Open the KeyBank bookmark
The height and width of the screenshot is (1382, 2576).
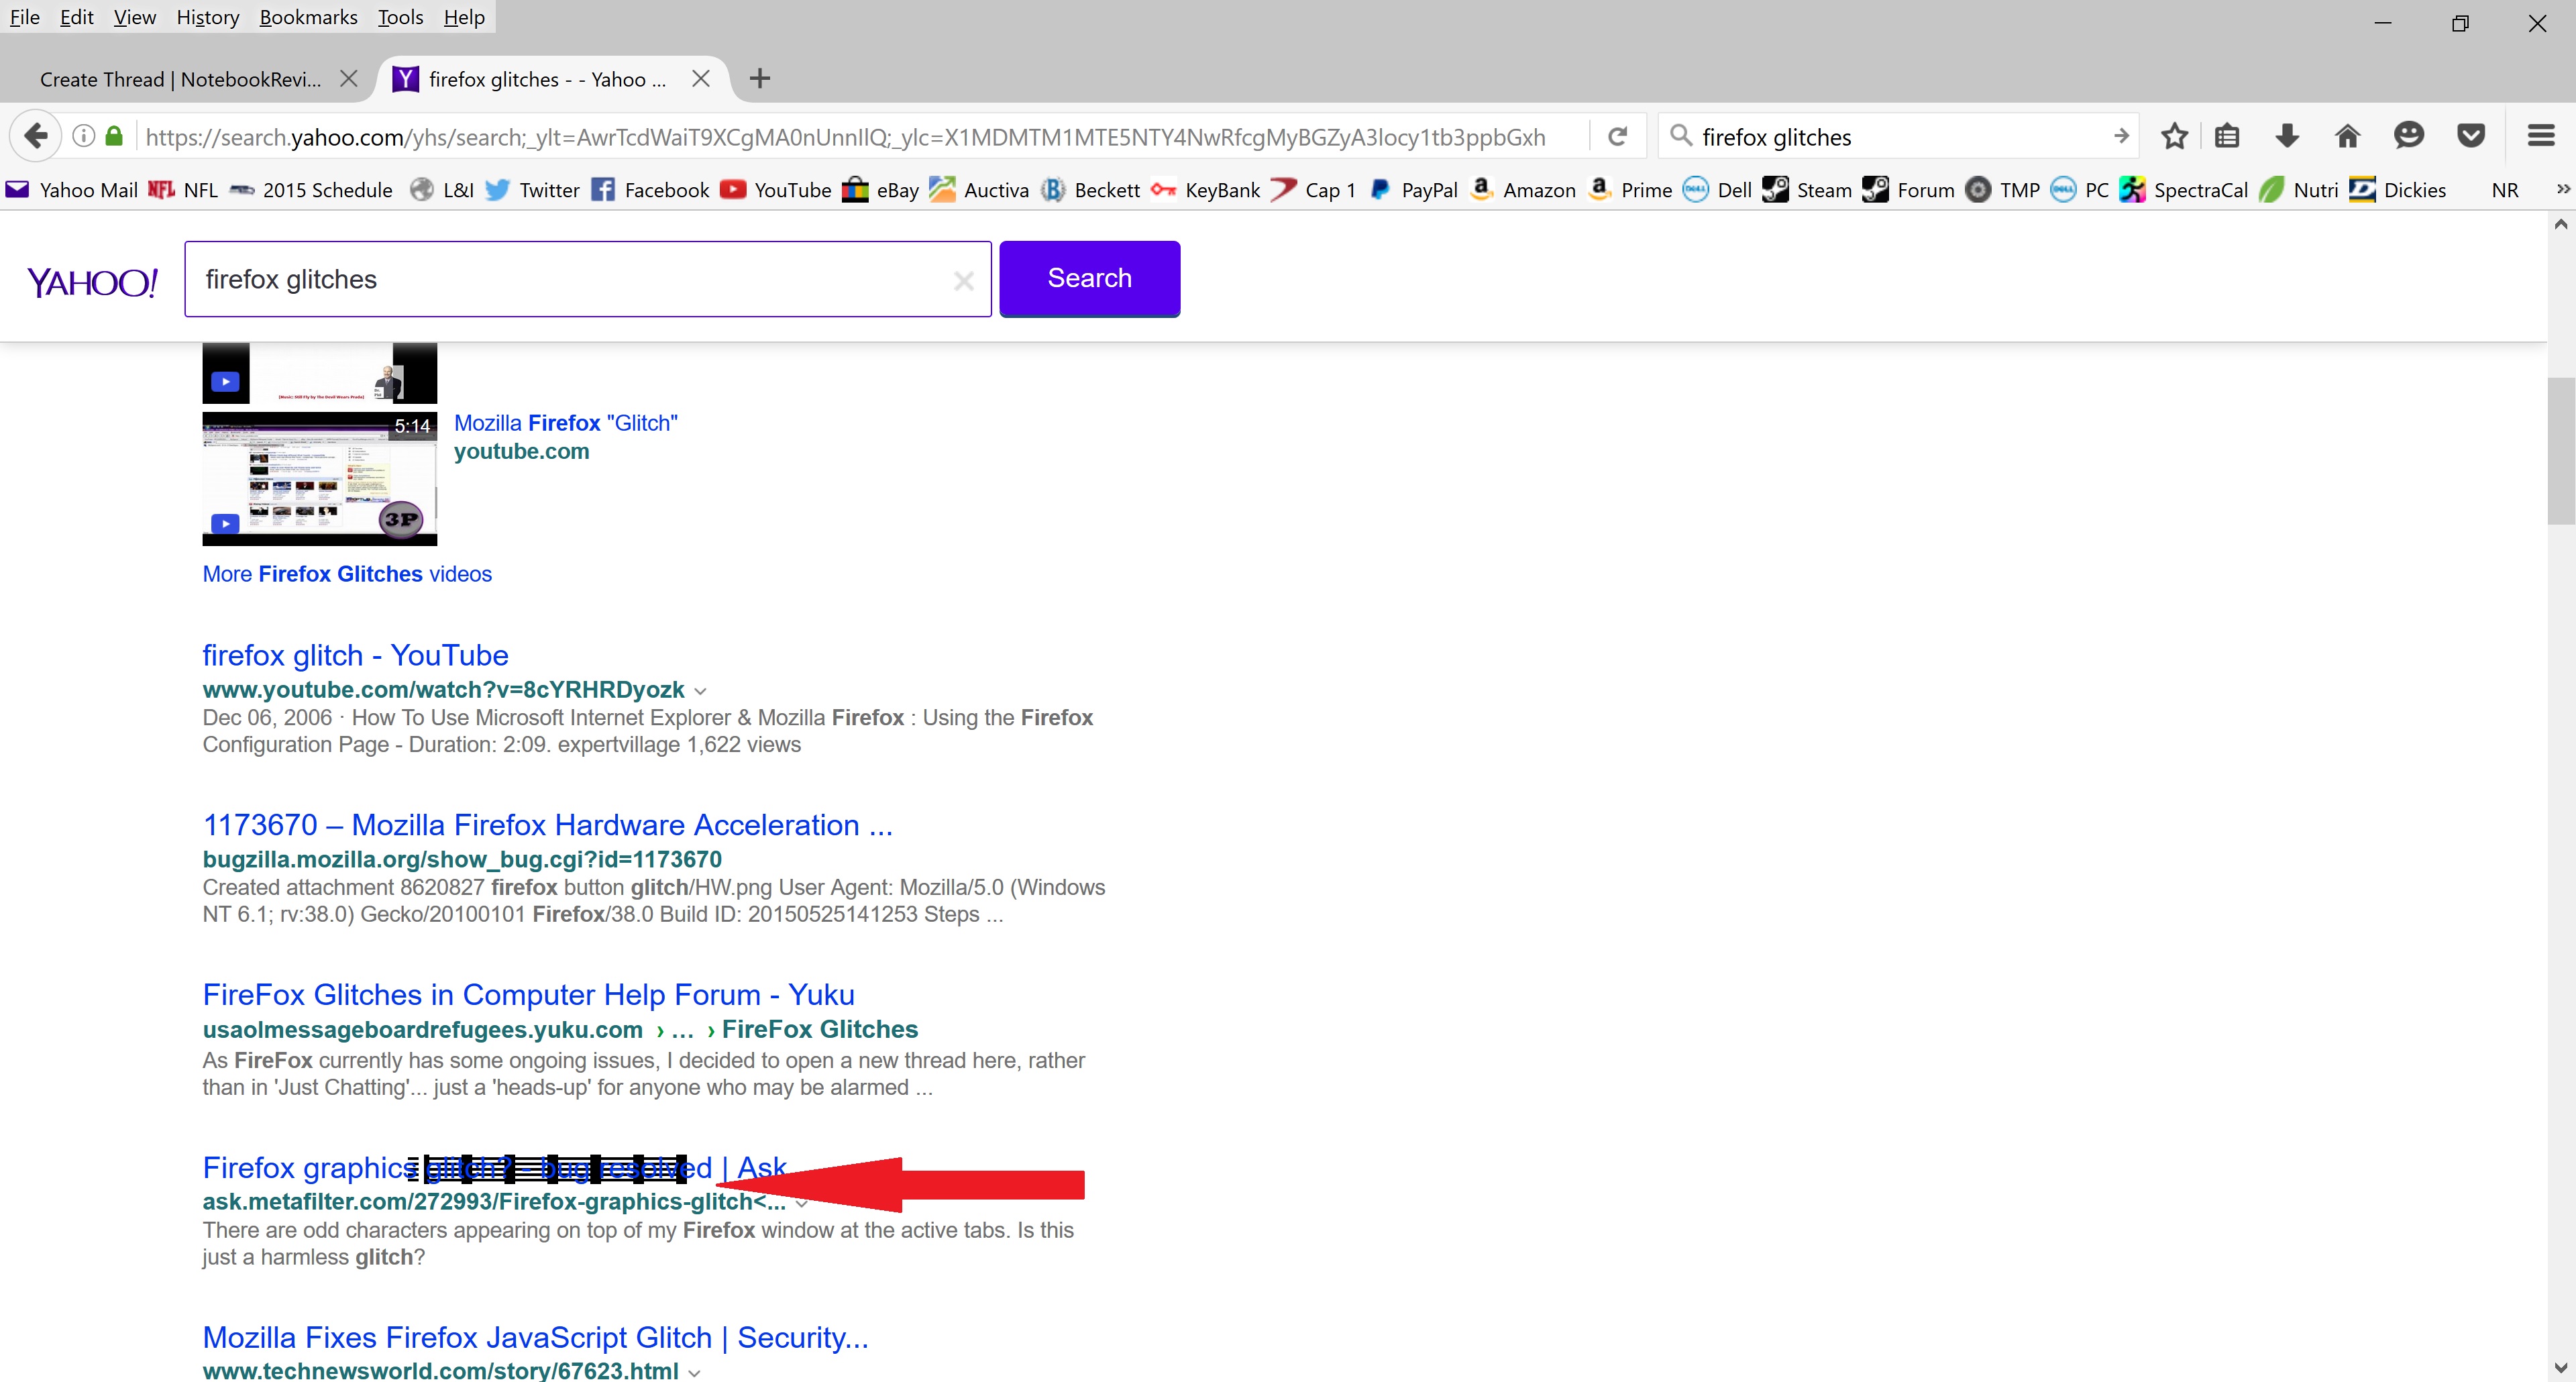click(x=1205, y=190)
